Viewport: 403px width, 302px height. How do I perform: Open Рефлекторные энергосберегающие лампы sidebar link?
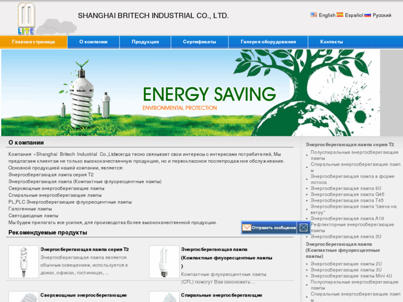pos(352,227)
